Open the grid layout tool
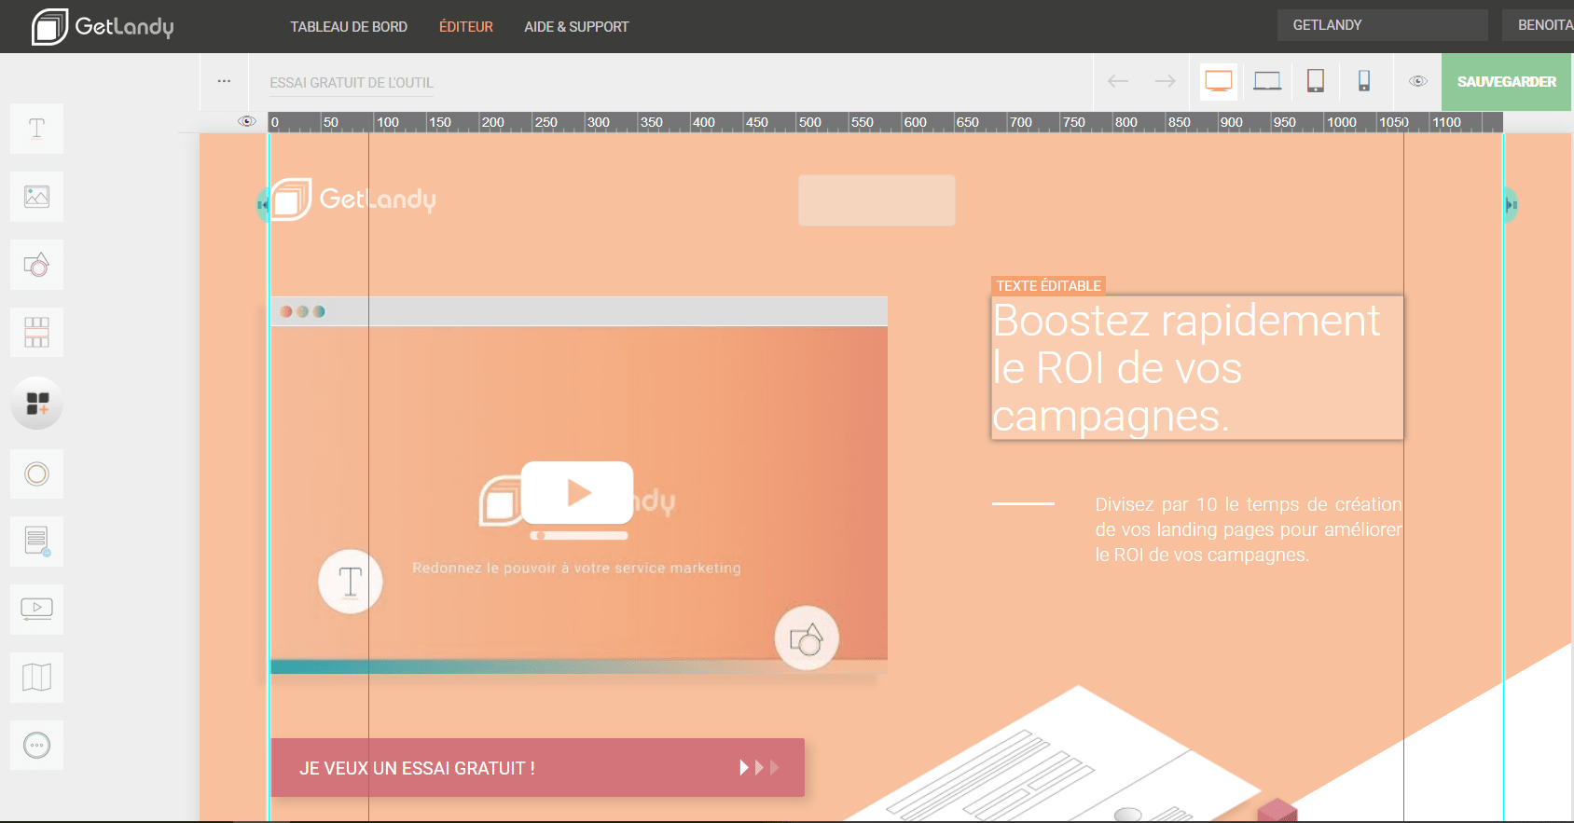 point(36,333)
